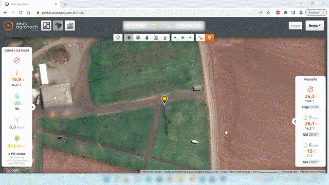Click the umbrella rain layer icon

tap(118, 38)
